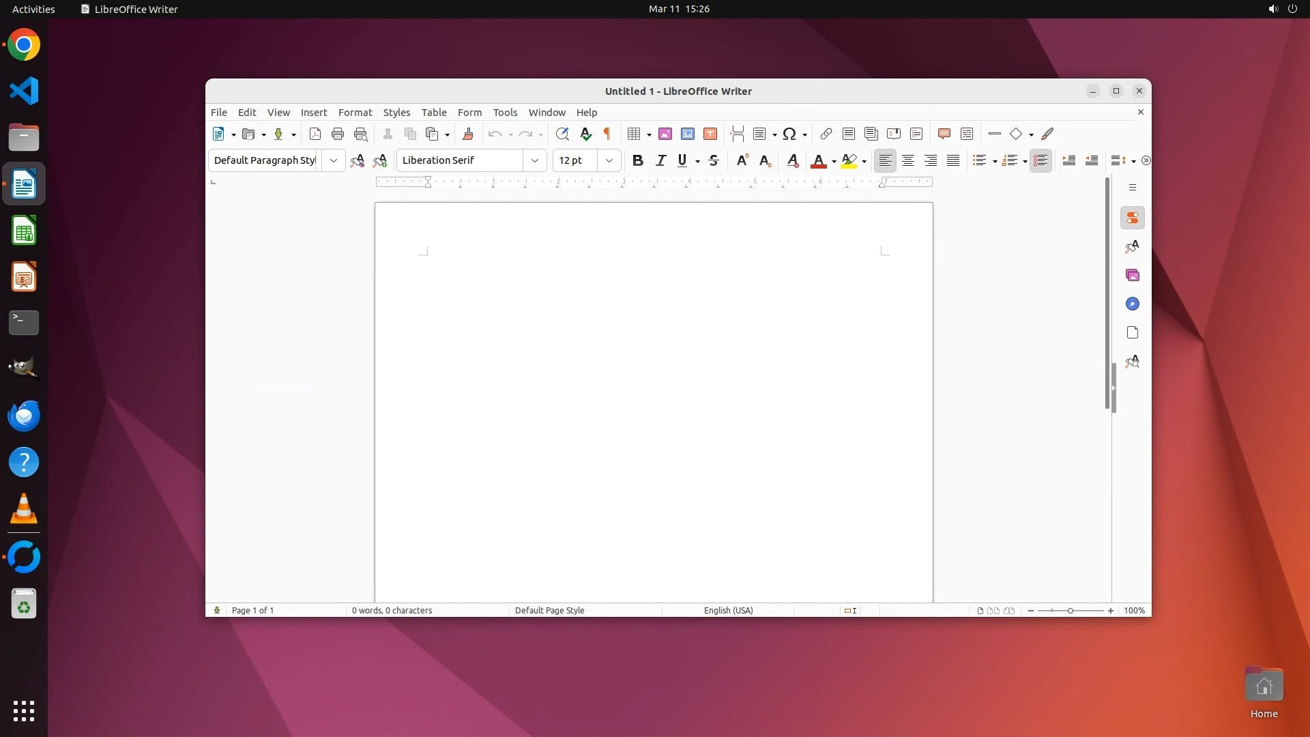This screenshot has width=1310, height=737.
Task: Click the Print icon in toolbar
Action: point(338,134)
